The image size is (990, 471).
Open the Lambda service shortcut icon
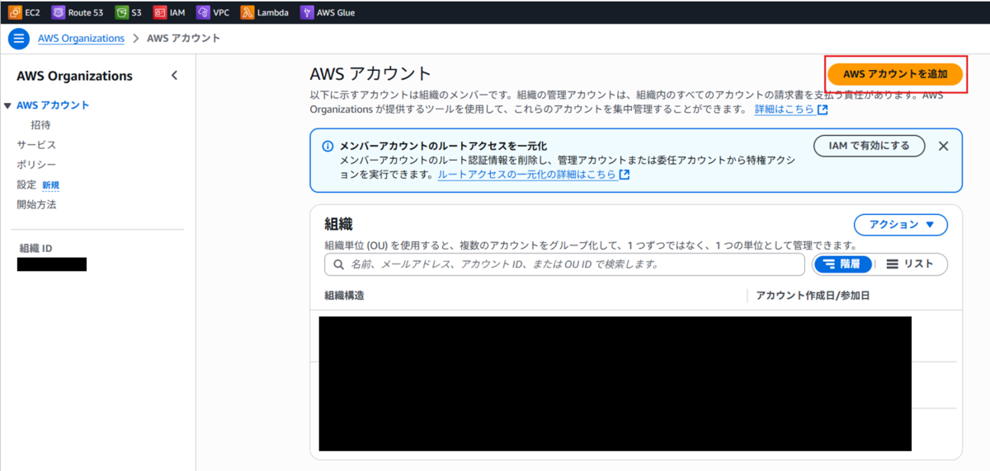click(247, 12)
